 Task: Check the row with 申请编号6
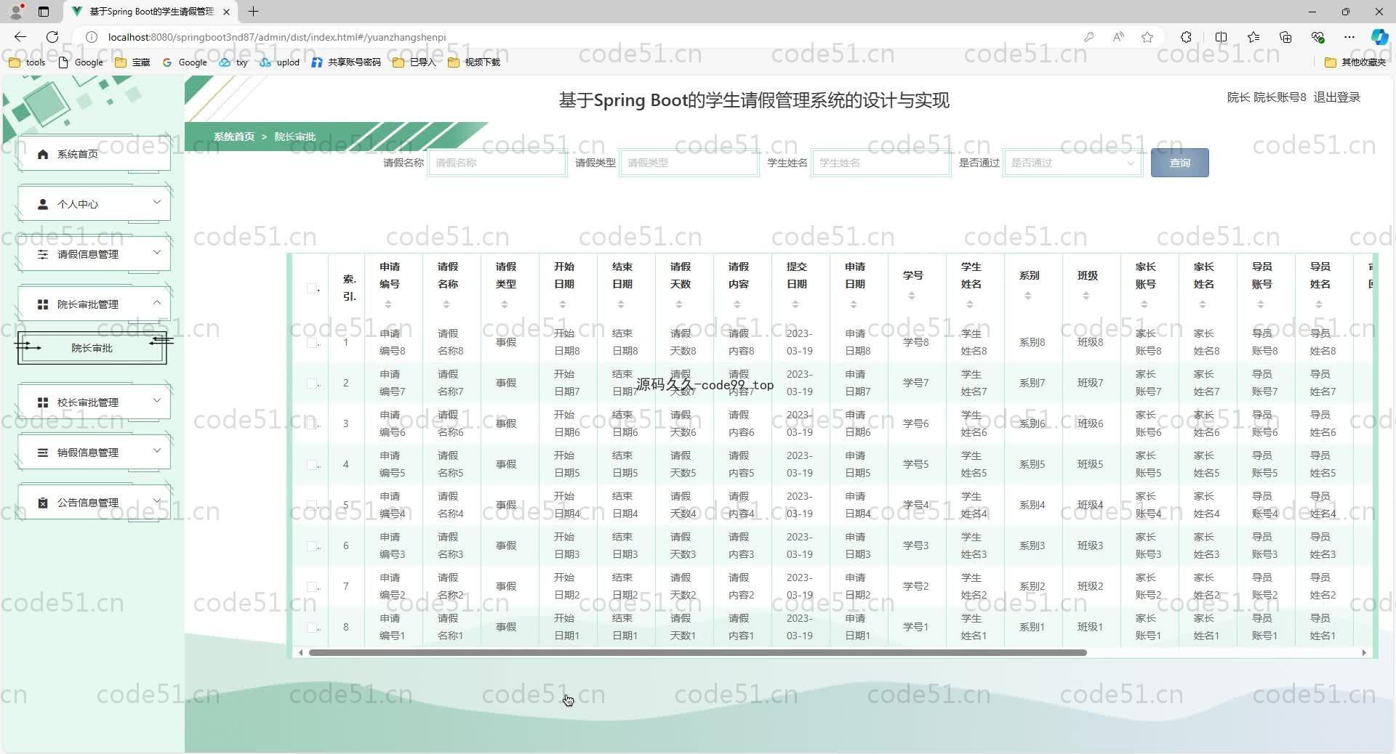(311, 423)
